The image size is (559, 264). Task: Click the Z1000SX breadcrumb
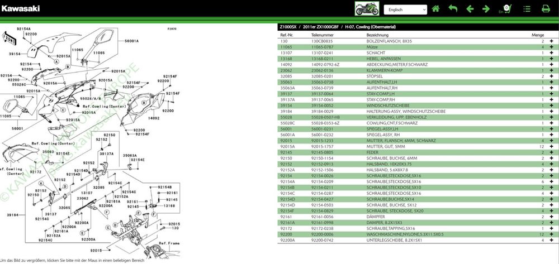coord(287,27)
